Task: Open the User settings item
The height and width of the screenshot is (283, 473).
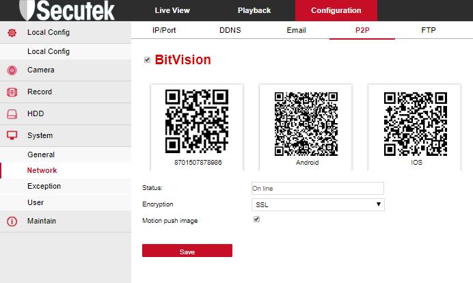Action: (x=66, y=202)
